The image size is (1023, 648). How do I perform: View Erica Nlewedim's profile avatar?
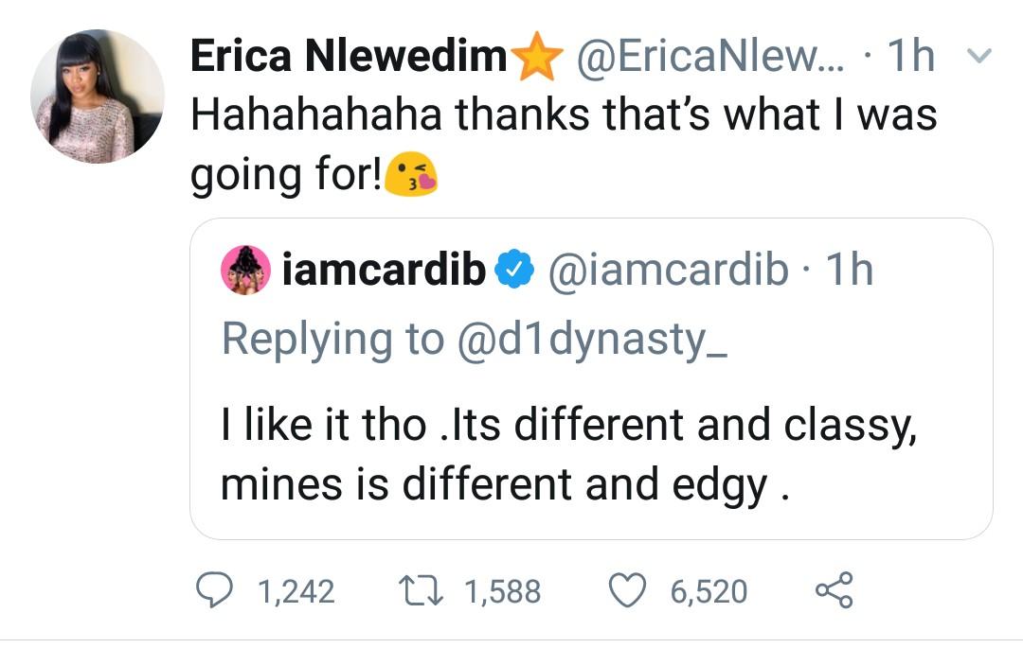pos(97,96)
